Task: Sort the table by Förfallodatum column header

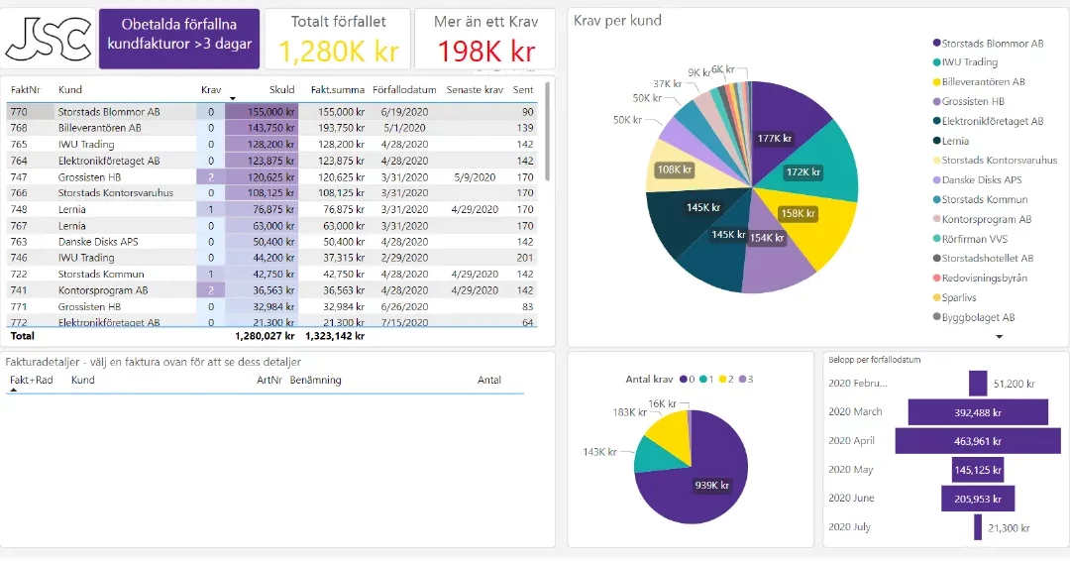Action: (x=404, y=89)
